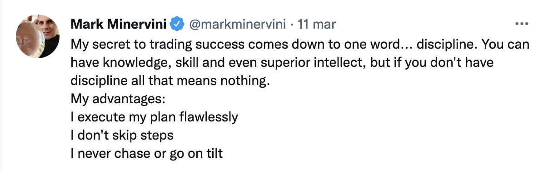The width and height of the screenshot is (538, 171).
Task: Click the blue verified badge next to the name
Action: coord(177,24)
